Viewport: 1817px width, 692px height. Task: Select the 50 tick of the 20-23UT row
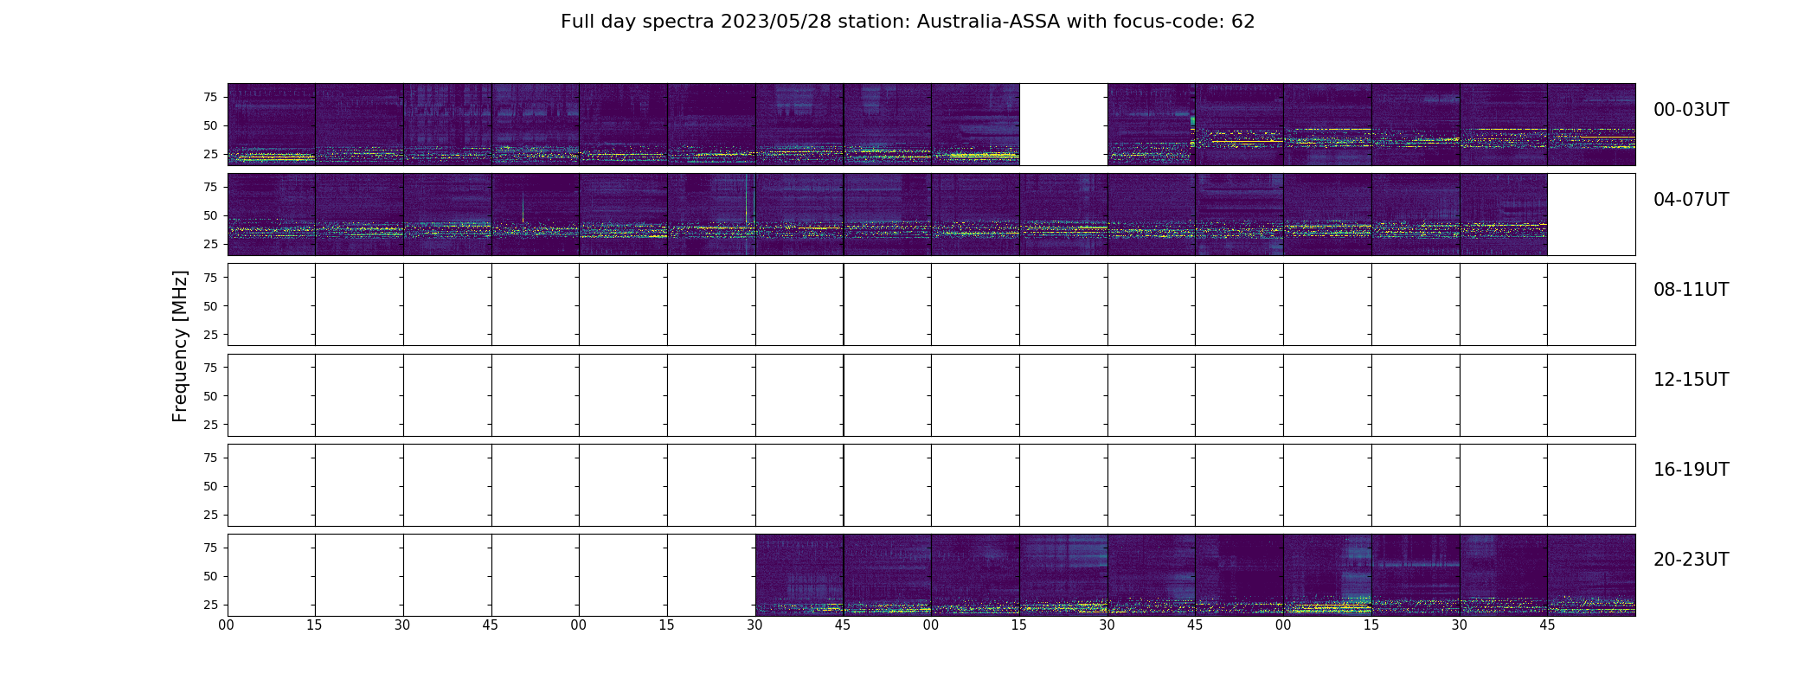tap(210, 576)
